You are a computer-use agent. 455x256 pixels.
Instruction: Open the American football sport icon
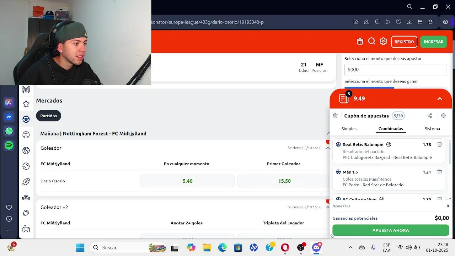click(26, 182)
